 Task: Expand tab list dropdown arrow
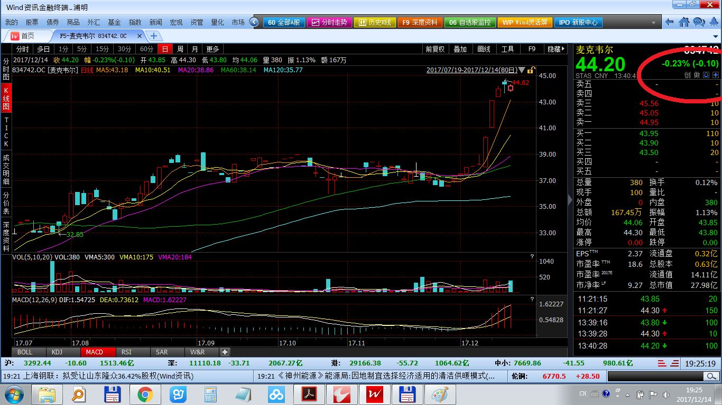[x=717, y=36]
